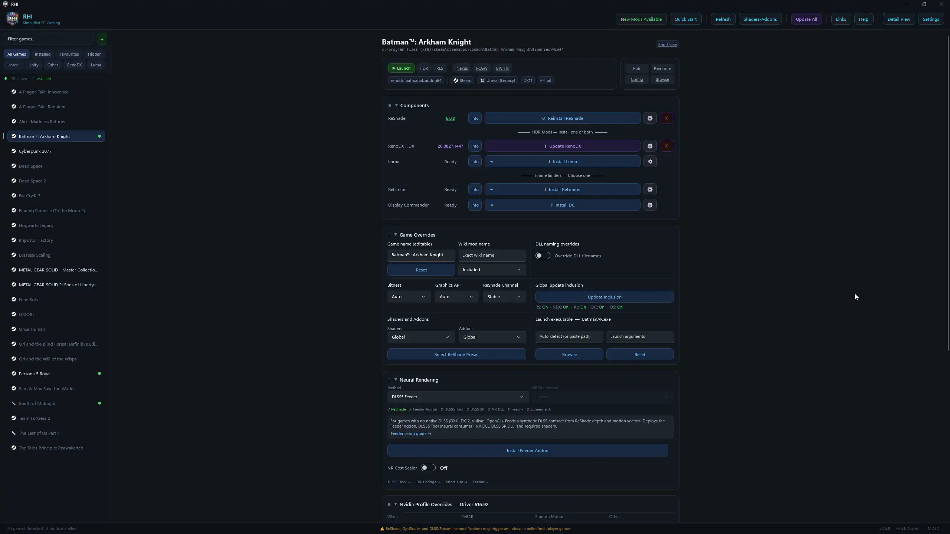Click Neural Rendering drag handle icon

pos(389,380)
